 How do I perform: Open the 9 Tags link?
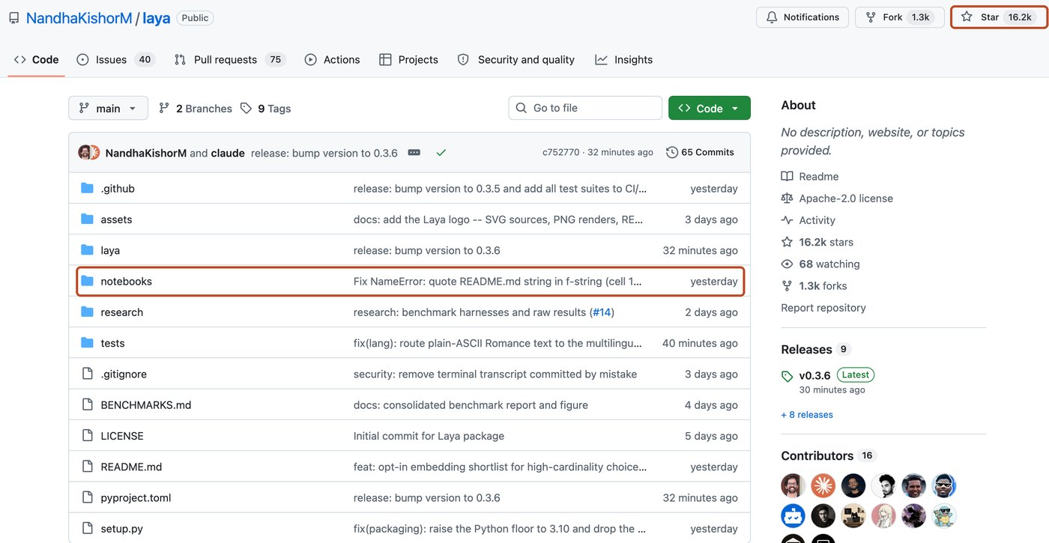coord(265,109)
